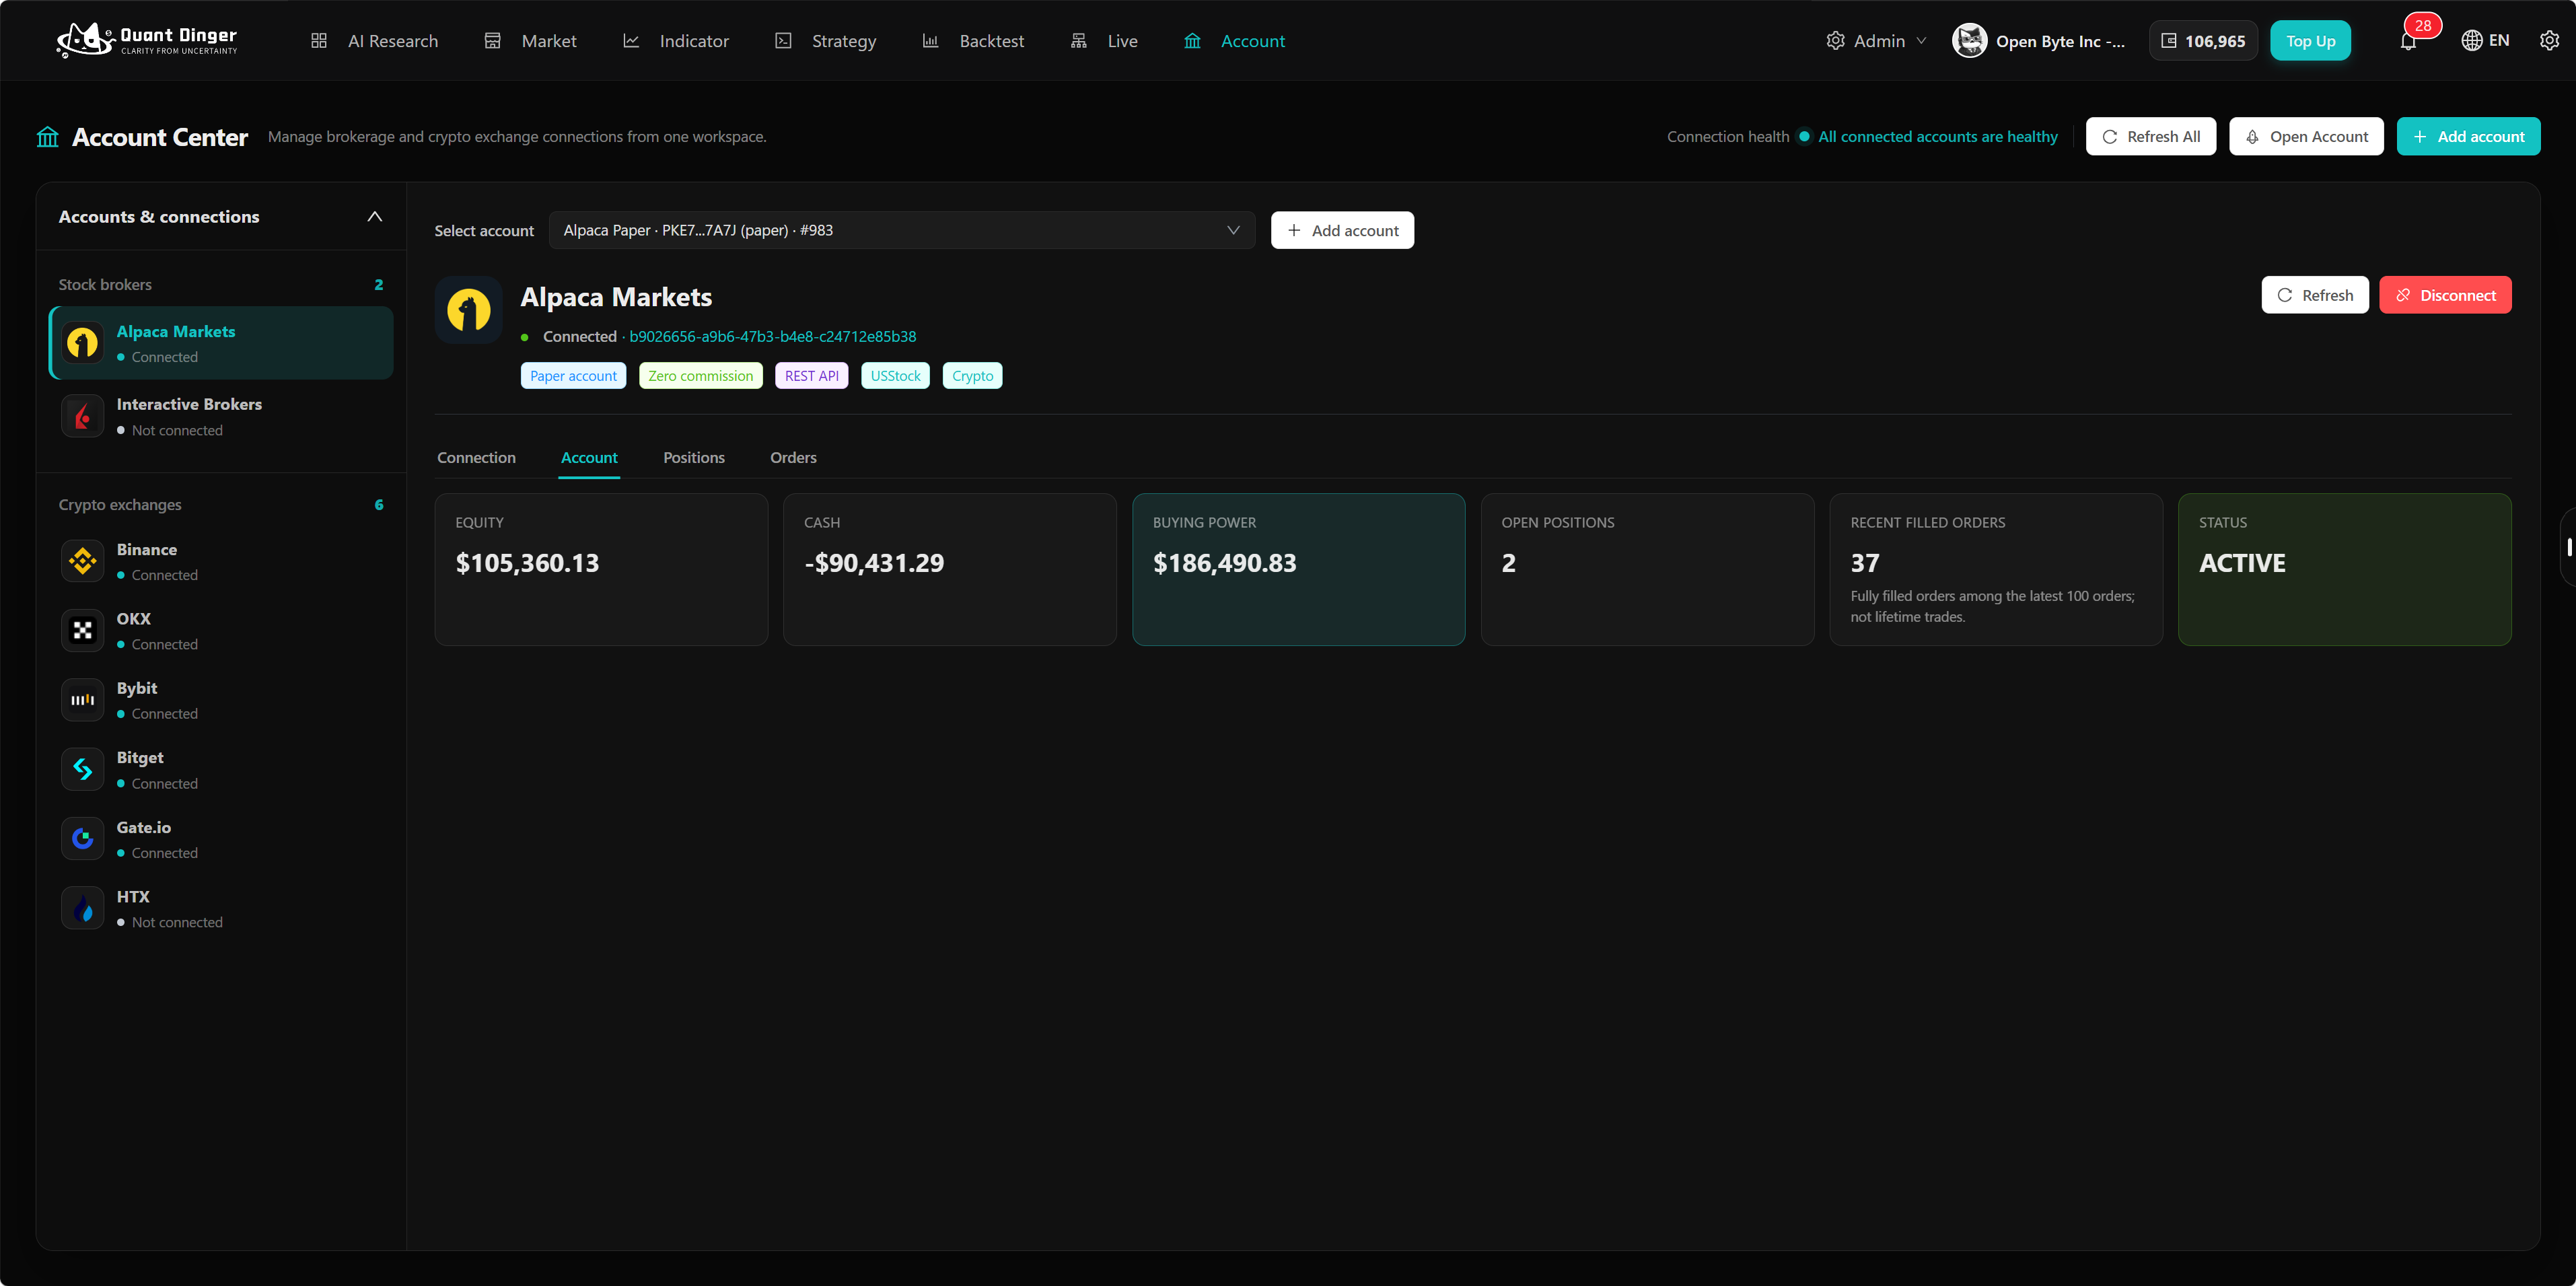Switch to the Live section
The width and height of the screenshot is (2576, 1286).
(x=1104, y=41)
